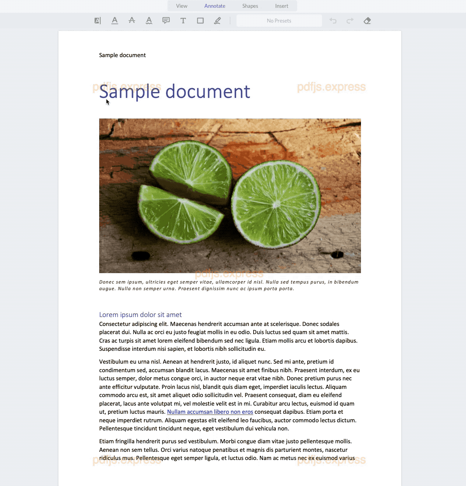Switch to the Annotate tab
Screen dimensions: 466x486
[215, 6]
